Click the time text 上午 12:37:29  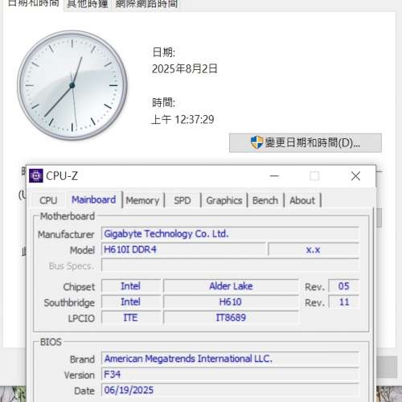[x=183, y=120]
